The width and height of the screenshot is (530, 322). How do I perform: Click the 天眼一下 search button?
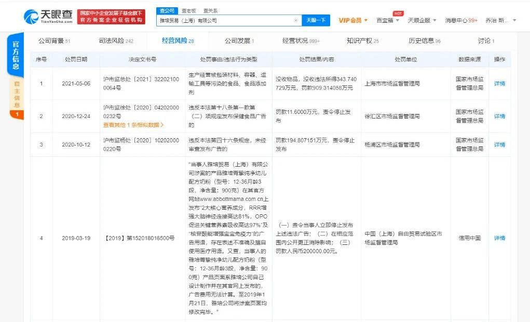(316, 20)
